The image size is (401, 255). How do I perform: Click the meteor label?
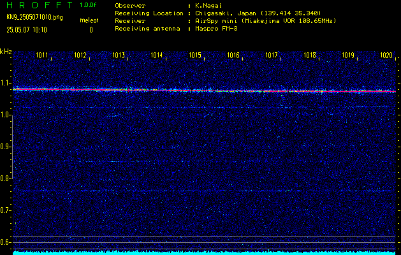[89, 20]
